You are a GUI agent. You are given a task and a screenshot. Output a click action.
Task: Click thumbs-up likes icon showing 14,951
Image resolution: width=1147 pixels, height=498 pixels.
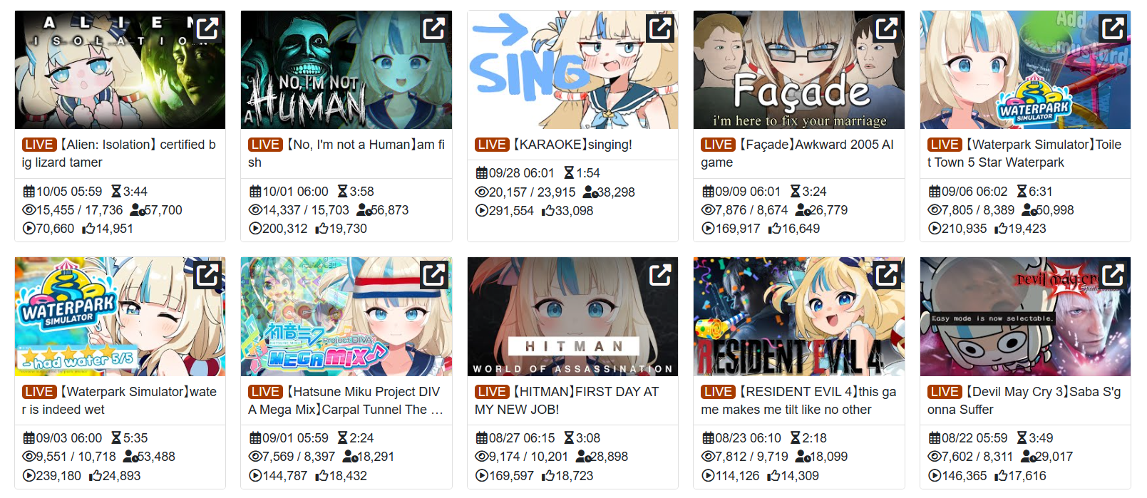pyautogui.click(x=88, y=229)
